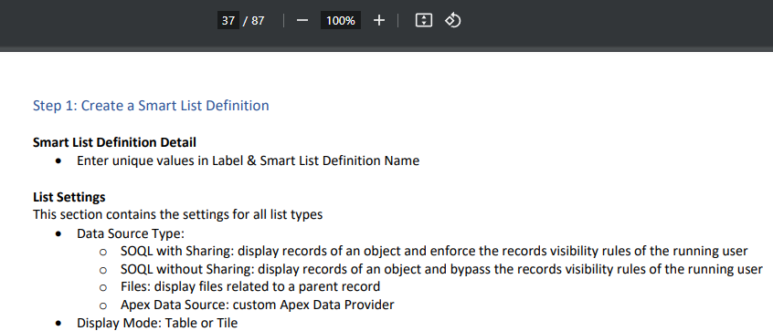Click the fit to page icon
The width and height of the screenshot is (773, 331).
coord(424,21)
